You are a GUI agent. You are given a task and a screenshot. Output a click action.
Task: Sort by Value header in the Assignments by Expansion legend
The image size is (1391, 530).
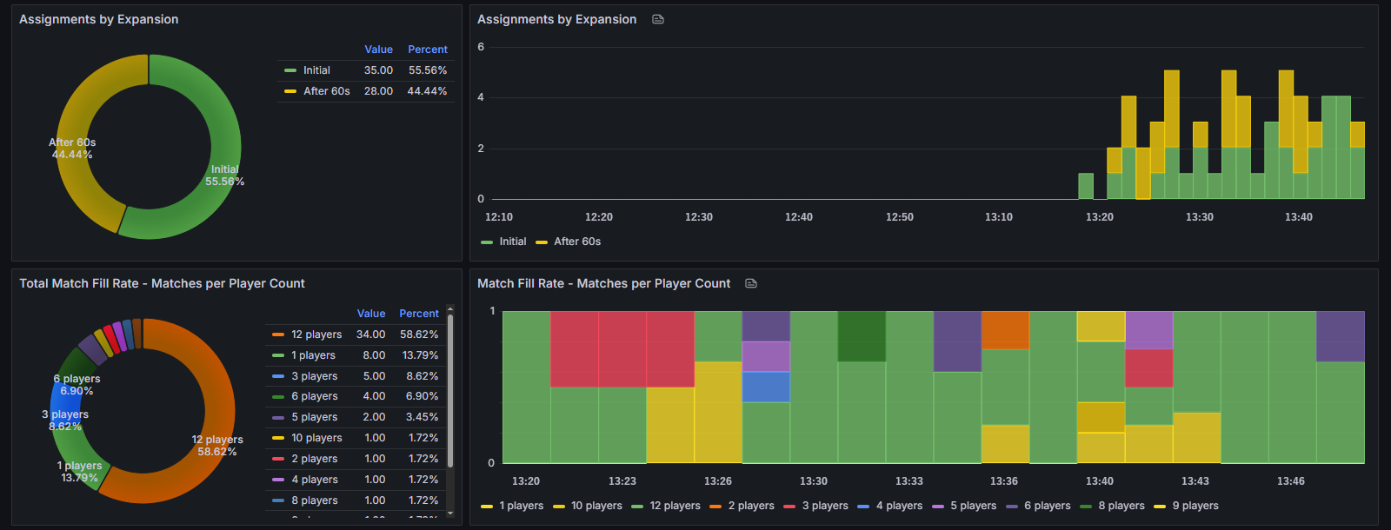(x=378, y=50)
